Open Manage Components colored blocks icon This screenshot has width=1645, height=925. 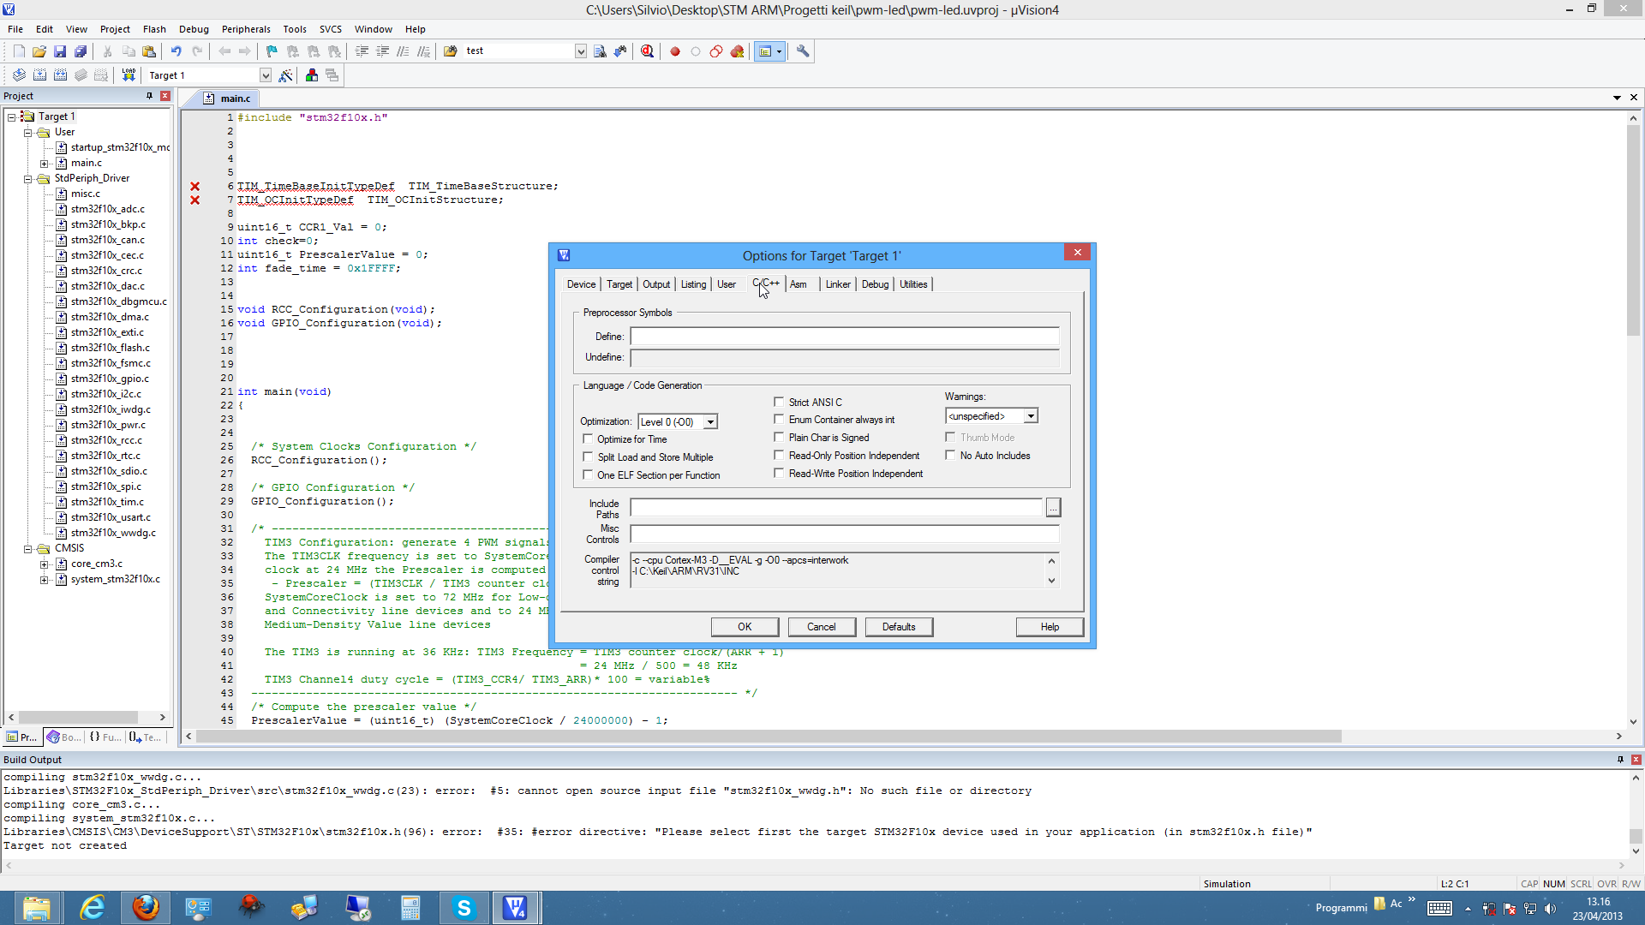tap(312, 75)
